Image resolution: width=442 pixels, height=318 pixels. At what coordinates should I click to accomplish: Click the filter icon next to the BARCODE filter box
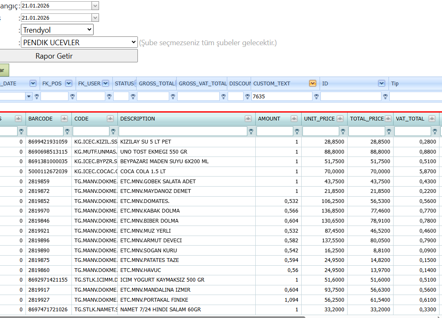point(67,131)
